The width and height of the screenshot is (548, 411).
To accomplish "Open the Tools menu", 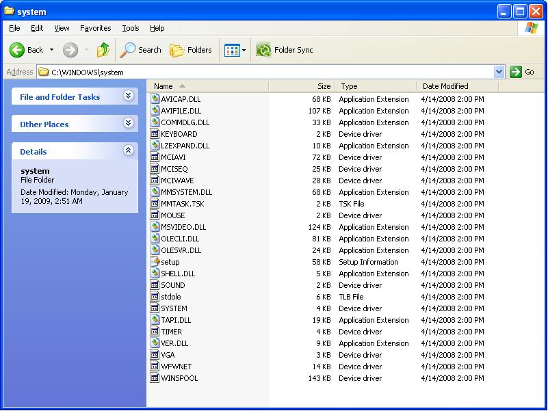I will (130, 28).
